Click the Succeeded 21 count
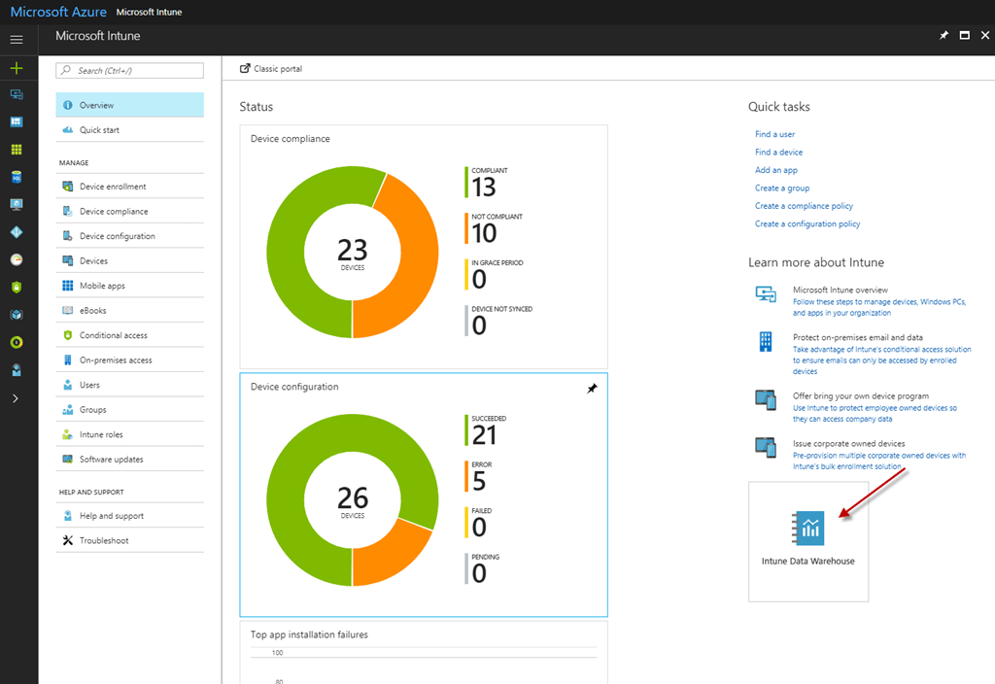 (484, 434)
